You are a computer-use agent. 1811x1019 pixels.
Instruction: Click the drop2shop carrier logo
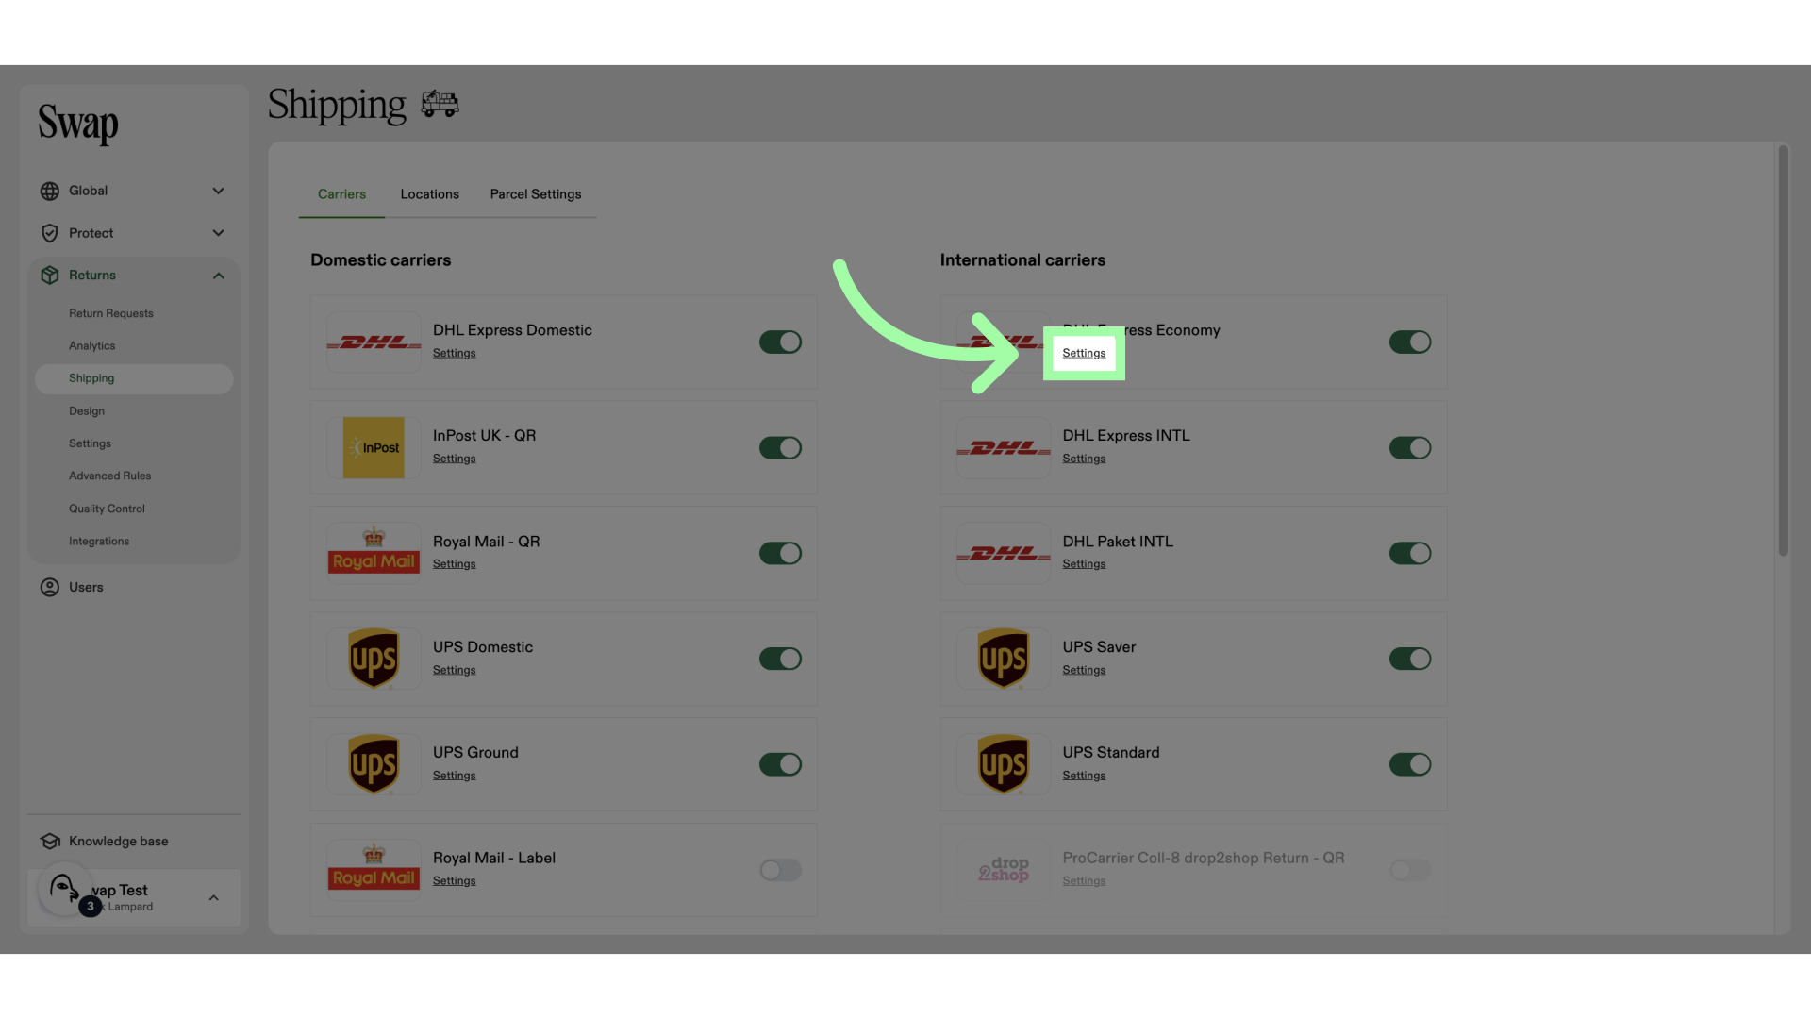[x=1004, y=870]
